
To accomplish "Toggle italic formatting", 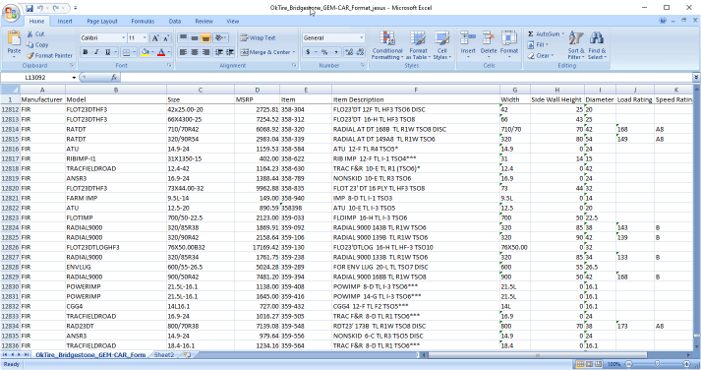I will point(96,52).
